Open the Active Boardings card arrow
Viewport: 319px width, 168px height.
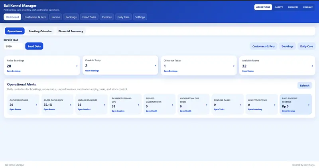77,66
